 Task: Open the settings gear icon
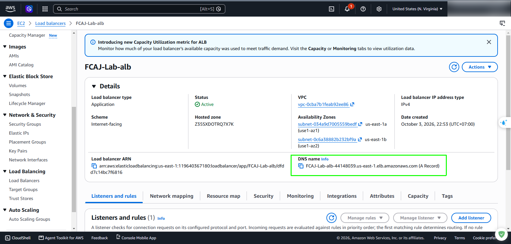tap(379, 9)
